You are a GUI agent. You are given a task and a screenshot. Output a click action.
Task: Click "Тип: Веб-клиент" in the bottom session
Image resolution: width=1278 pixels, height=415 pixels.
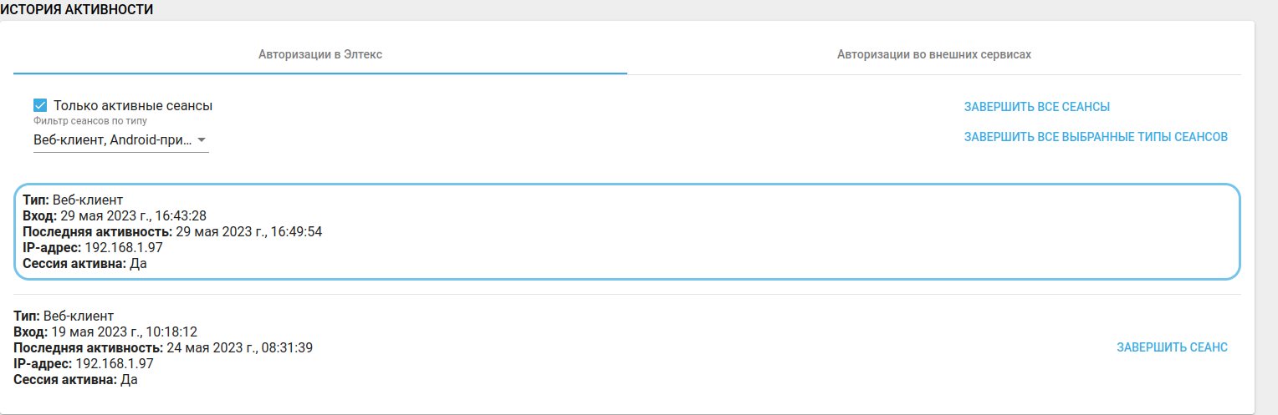pos(64,316)
